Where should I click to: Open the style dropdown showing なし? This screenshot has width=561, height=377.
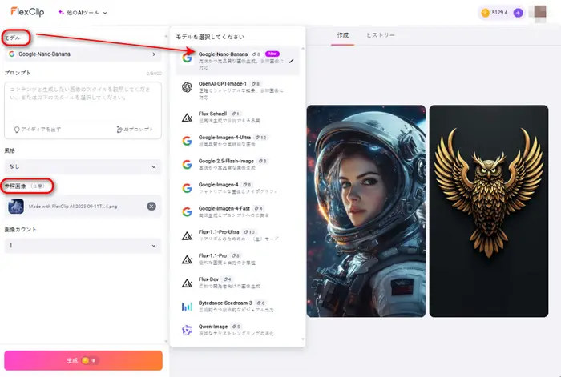[x=83, y=166]
